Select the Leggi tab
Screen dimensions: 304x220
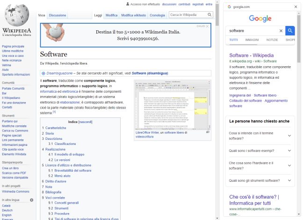click(x=98, y=15)
